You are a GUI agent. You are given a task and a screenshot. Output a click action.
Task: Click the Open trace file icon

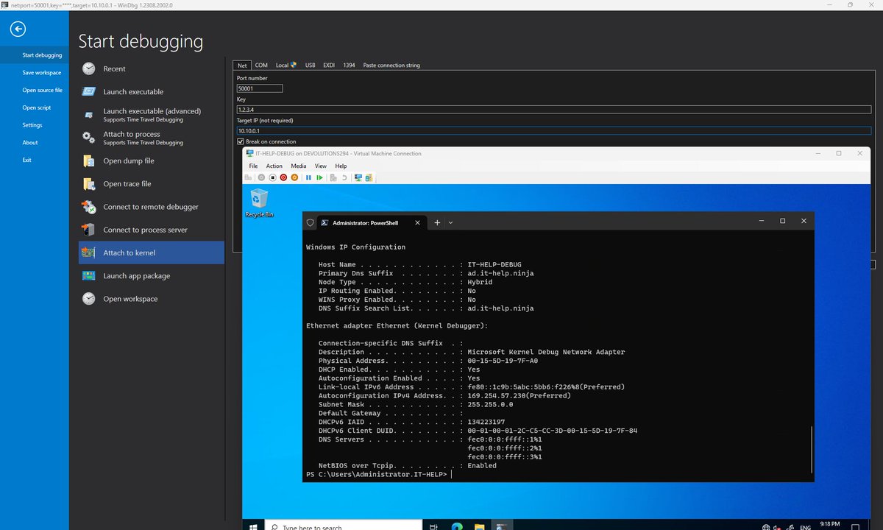[x=89, y=183]
